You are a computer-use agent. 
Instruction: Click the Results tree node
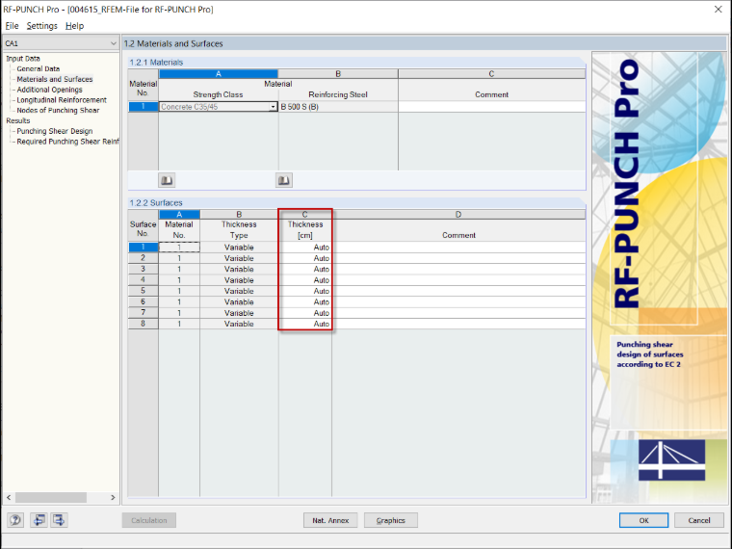(x=17, y=120)
